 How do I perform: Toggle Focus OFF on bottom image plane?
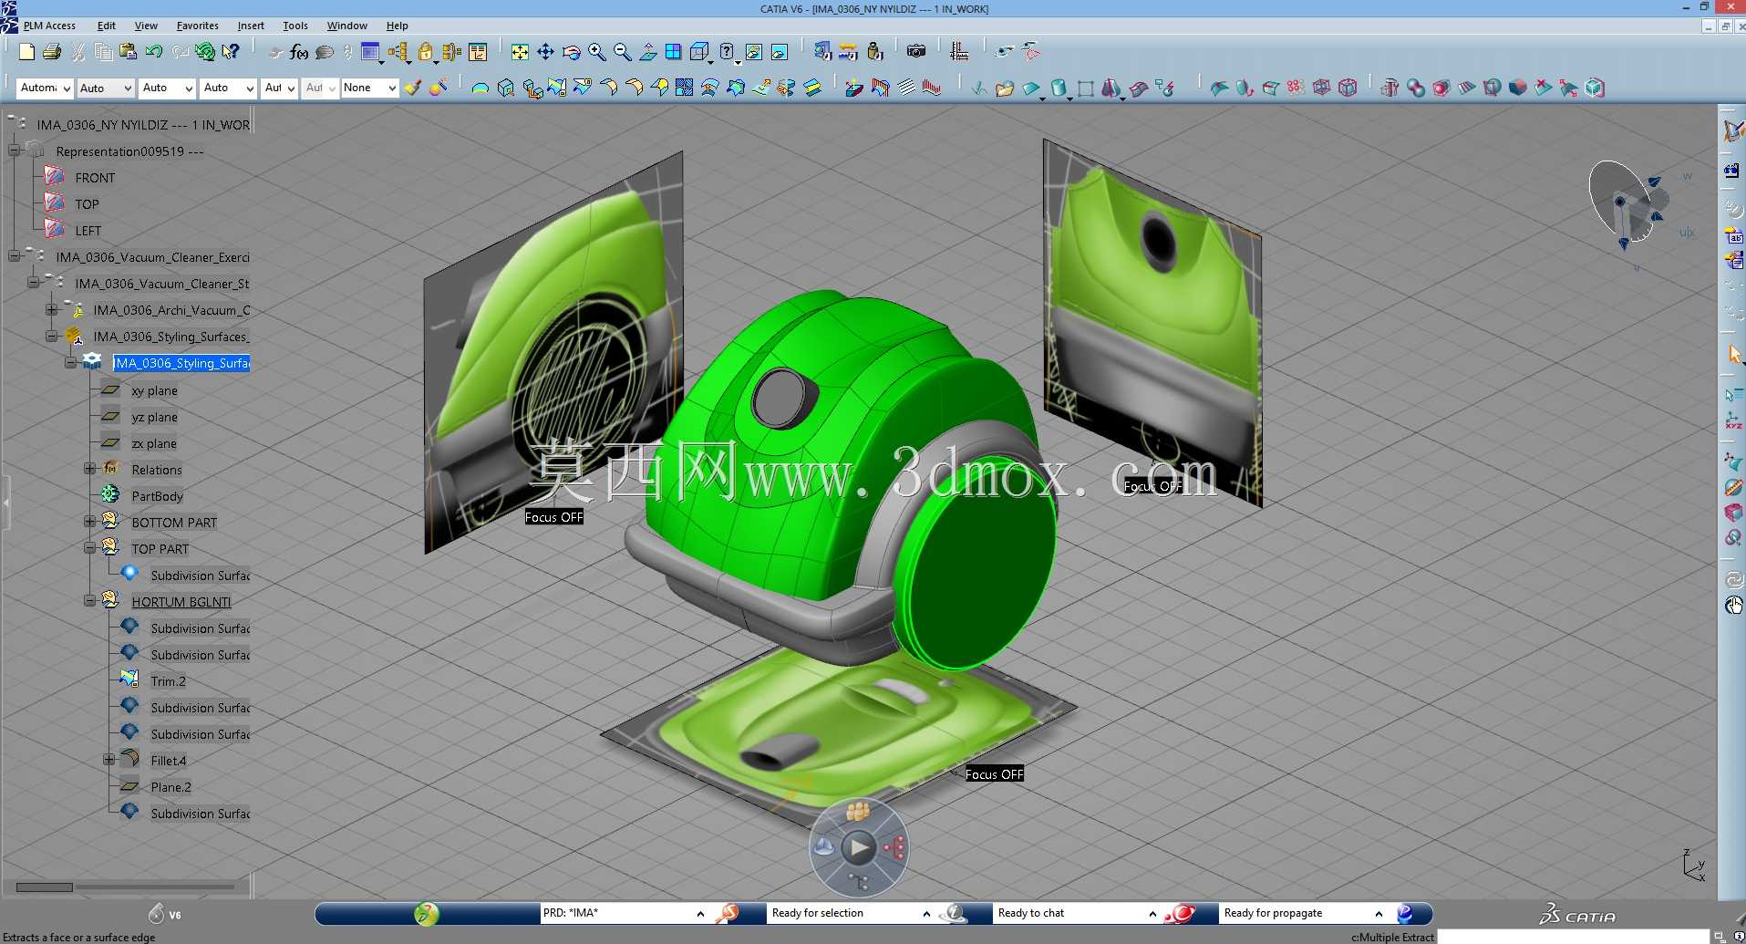[x=994, y=774]
